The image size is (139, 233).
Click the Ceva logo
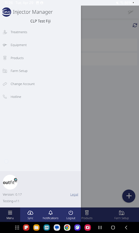point(6,12)
